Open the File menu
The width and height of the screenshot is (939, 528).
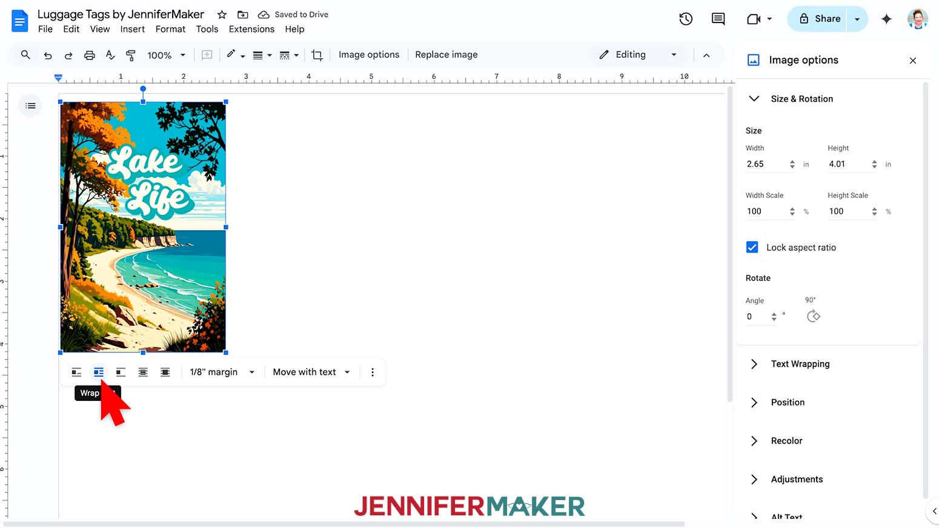point(45,29)
